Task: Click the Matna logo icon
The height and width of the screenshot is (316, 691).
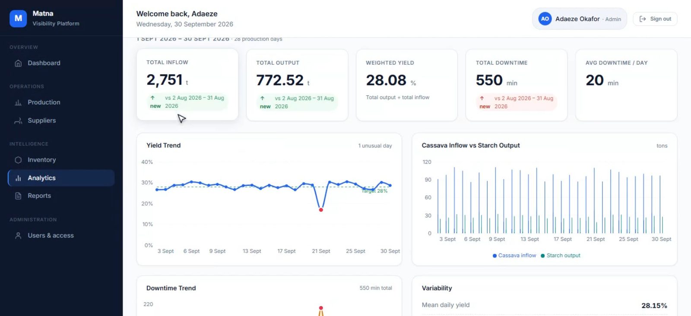Action: point(18,19)
